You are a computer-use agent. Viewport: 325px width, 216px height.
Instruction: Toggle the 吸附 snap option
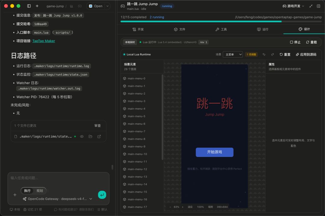211,207
